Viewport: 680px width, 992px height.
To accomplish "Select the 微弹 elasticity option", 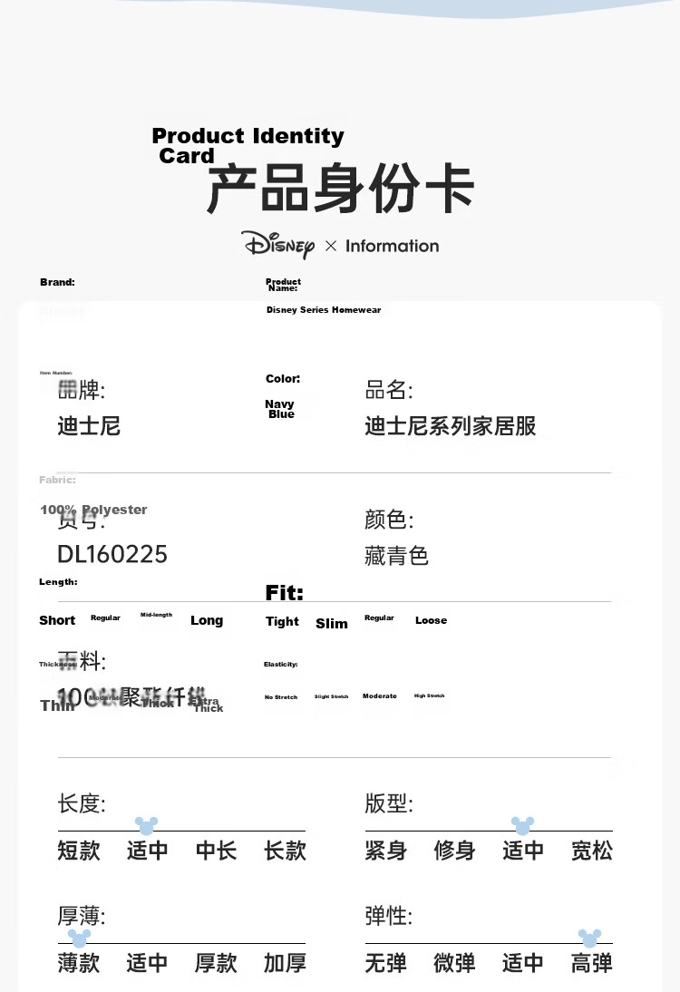I will [x=454, y=963].
